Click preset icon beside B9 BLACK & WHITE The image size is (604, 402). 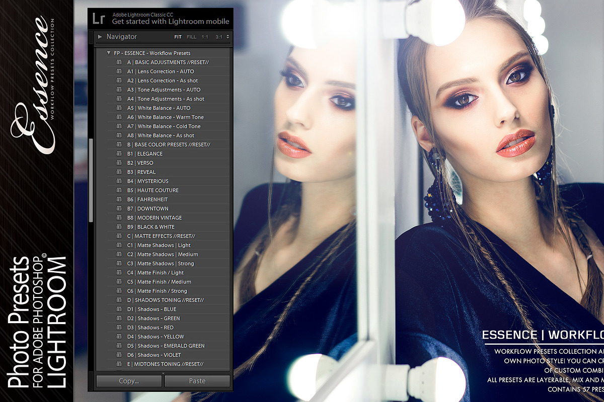tap(119, 227)
